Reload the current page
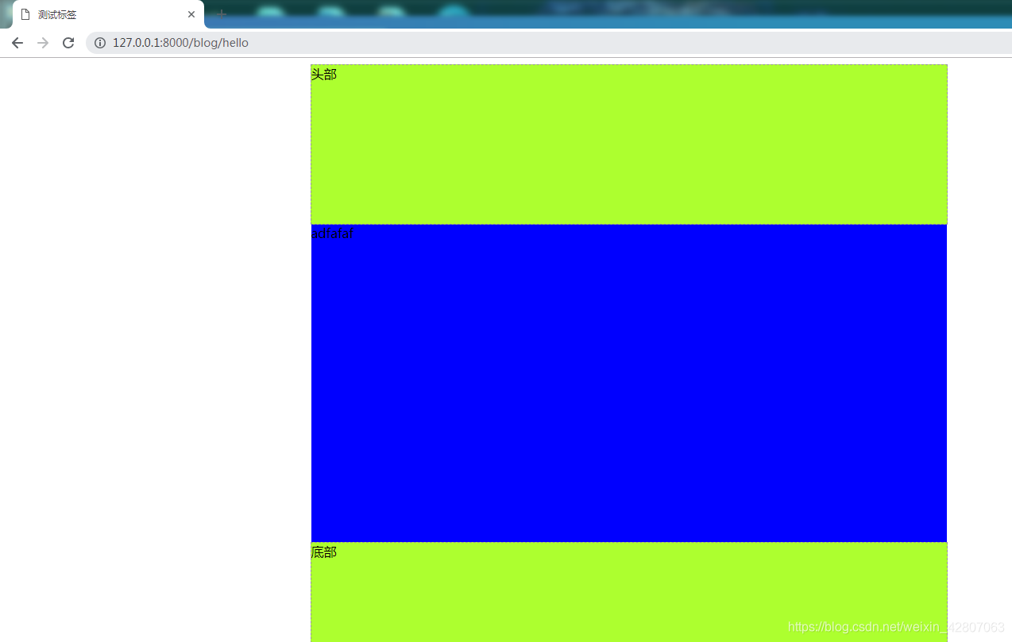This screenshot has height=642, width=1012. (68, 43)
